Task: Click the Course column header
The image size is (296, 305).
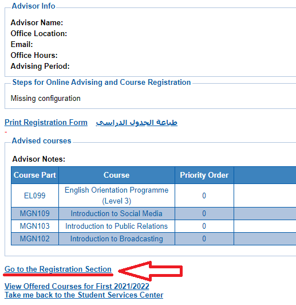Action: [x=117, y=175]
